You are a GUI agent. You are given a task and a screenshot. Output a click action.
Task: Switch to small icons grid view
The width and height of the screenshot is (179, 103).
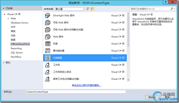(x=88, y=9)
